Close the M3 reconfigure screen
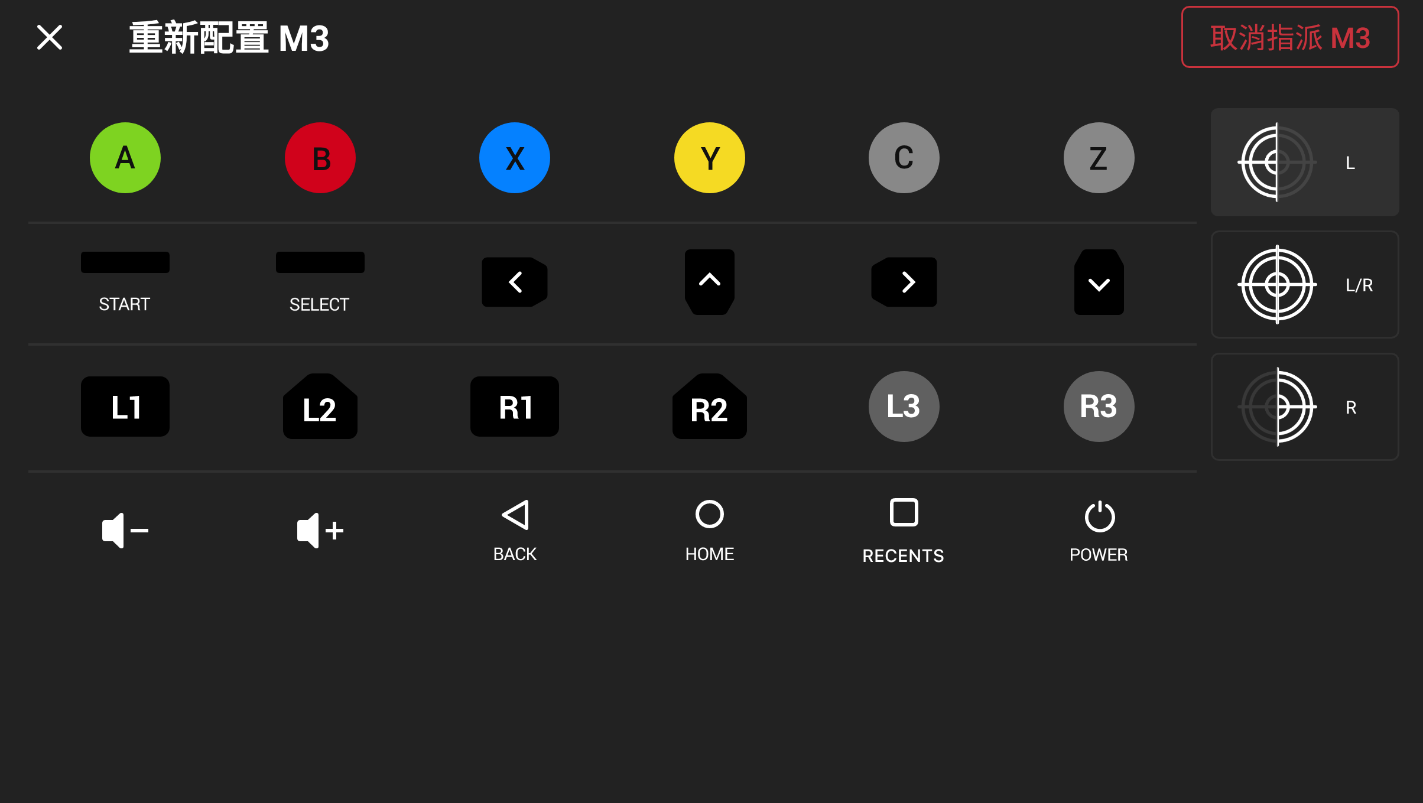Screen dimensions: 1423x803 50,37
